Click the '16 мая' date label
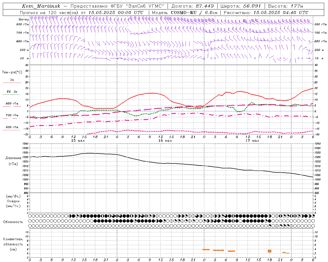 [x=165, y=141]
